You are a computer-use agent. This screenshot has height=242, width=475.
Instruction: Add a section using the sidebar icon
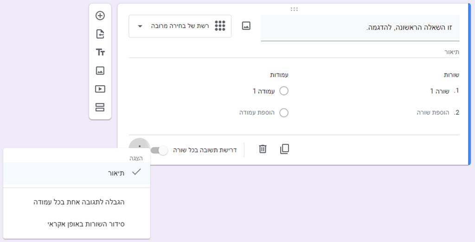pos(100,107)
